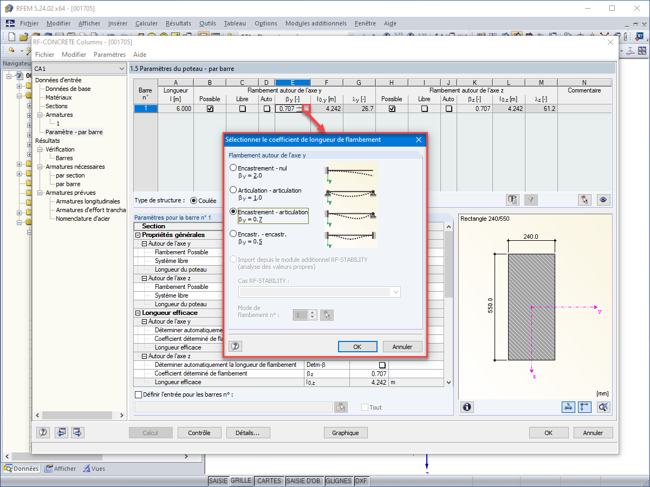
Task: Click the ellipsis button in βy cell
Action: pos(306,109)
